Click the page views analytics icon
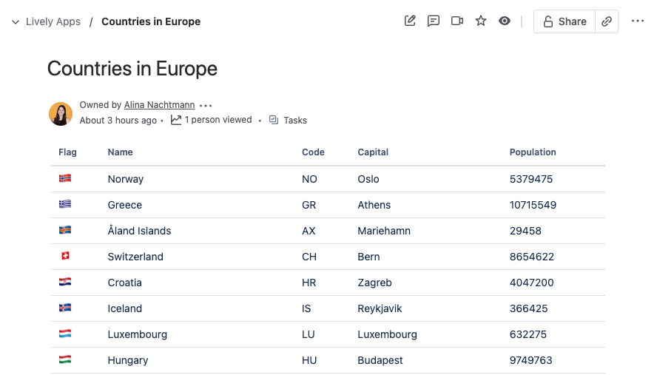 176,120
